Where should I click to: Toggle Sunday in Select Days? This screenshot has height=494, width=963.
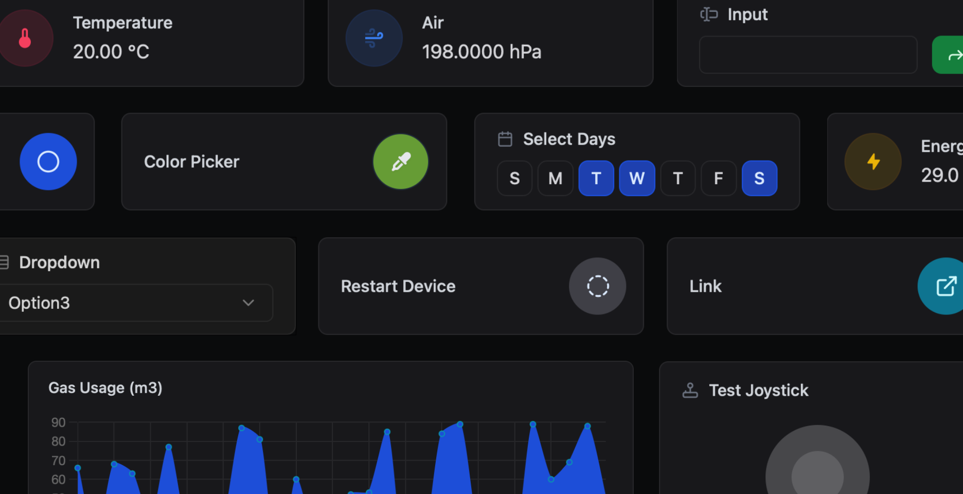(x=514, y=179)
